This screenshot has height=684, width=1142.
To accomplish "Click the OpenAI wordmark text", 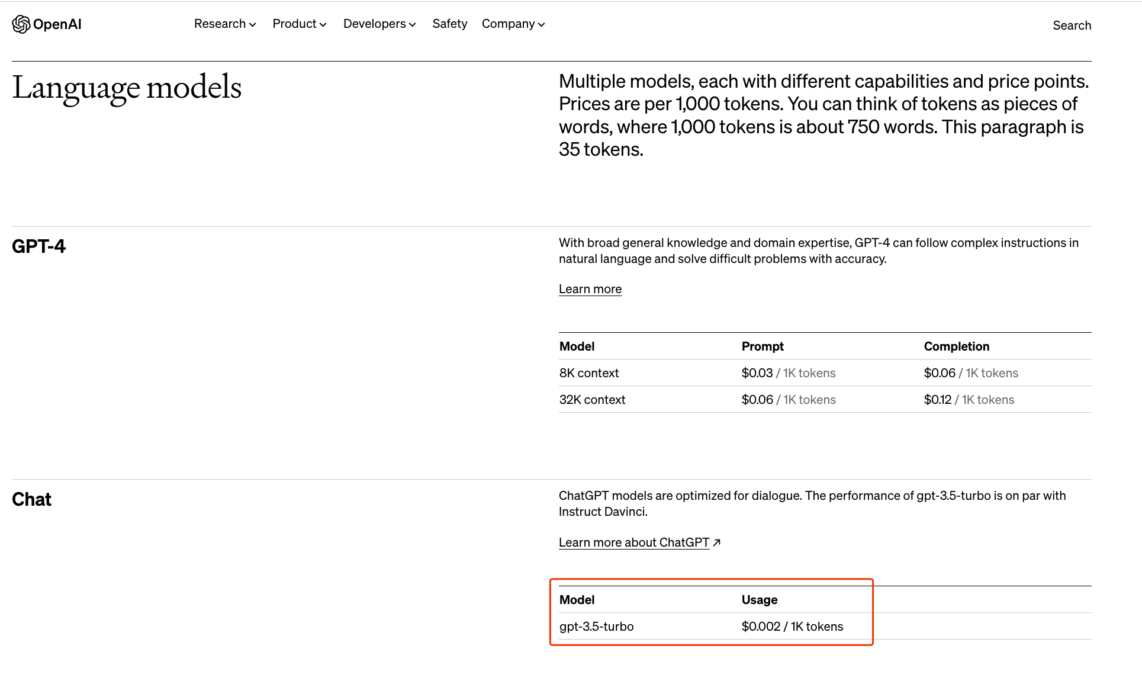I will coord(57,24).
